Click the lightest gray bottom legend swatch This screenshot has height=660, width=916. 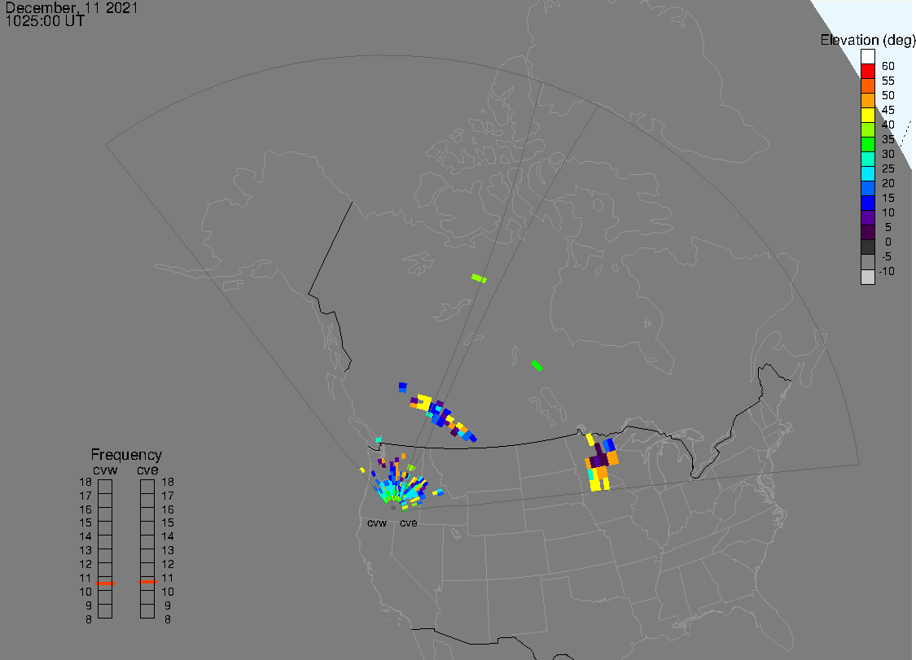coord(867,277)
